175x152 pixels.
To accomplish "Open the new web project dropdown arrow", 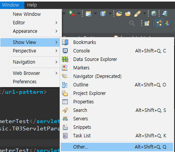I will 95,14.
